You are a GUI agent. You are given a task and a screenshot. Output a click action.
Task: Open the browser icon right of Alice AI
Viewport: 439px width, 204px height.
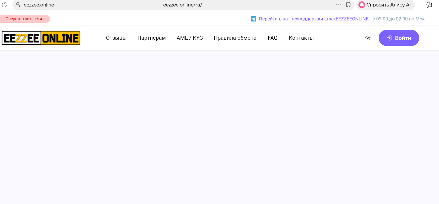(429, 5)
